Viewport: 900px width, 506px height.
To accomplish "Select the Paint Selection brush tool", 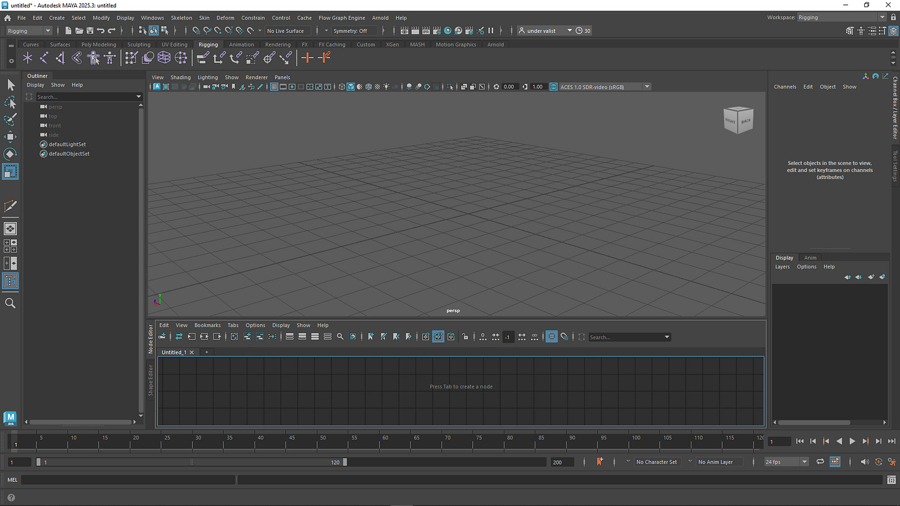I will coord(11,119).
